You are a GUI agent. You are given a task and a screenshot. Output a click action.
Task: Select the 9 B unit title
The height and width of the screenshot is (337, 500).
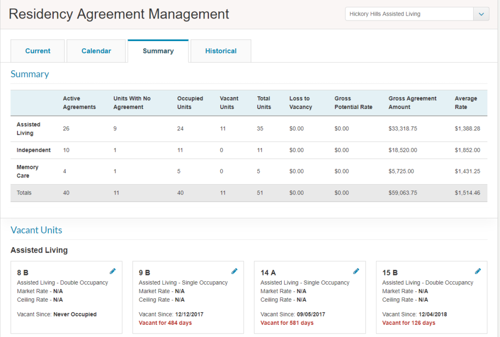point(145,273)
